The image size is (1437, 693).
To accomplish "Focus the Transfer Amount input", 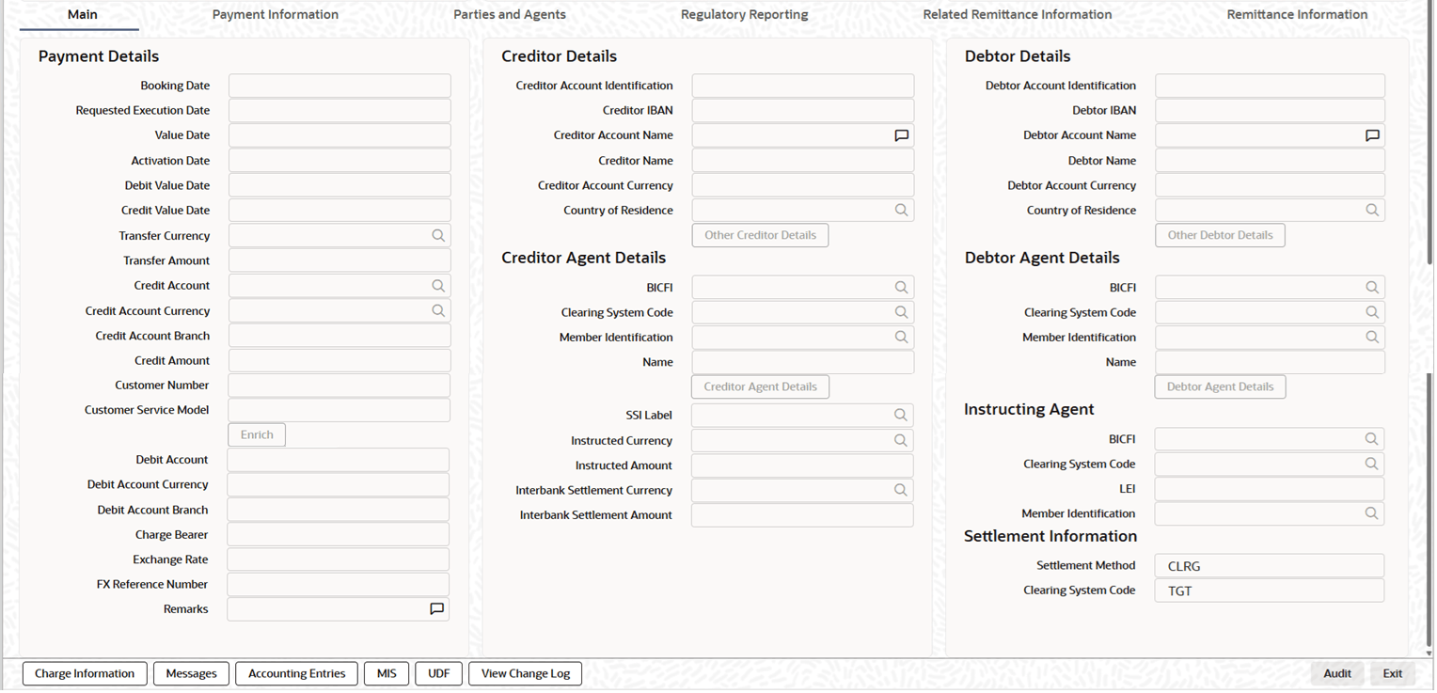I will pos(340,260).
